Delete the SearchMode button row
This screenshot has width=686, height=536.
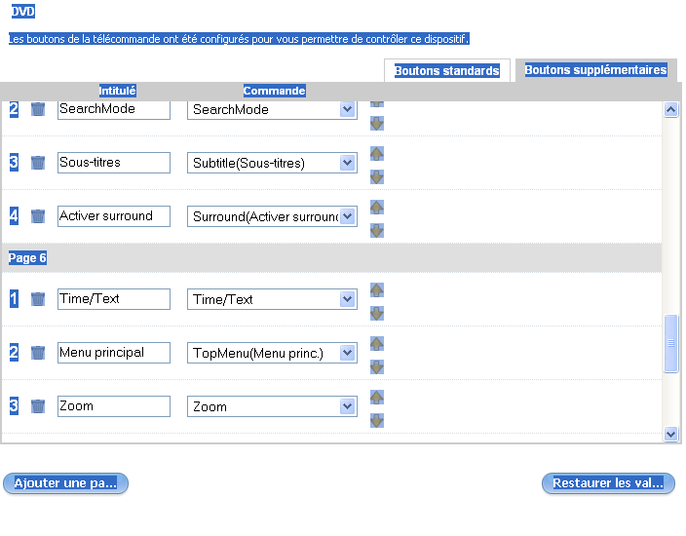click(38, 109)
